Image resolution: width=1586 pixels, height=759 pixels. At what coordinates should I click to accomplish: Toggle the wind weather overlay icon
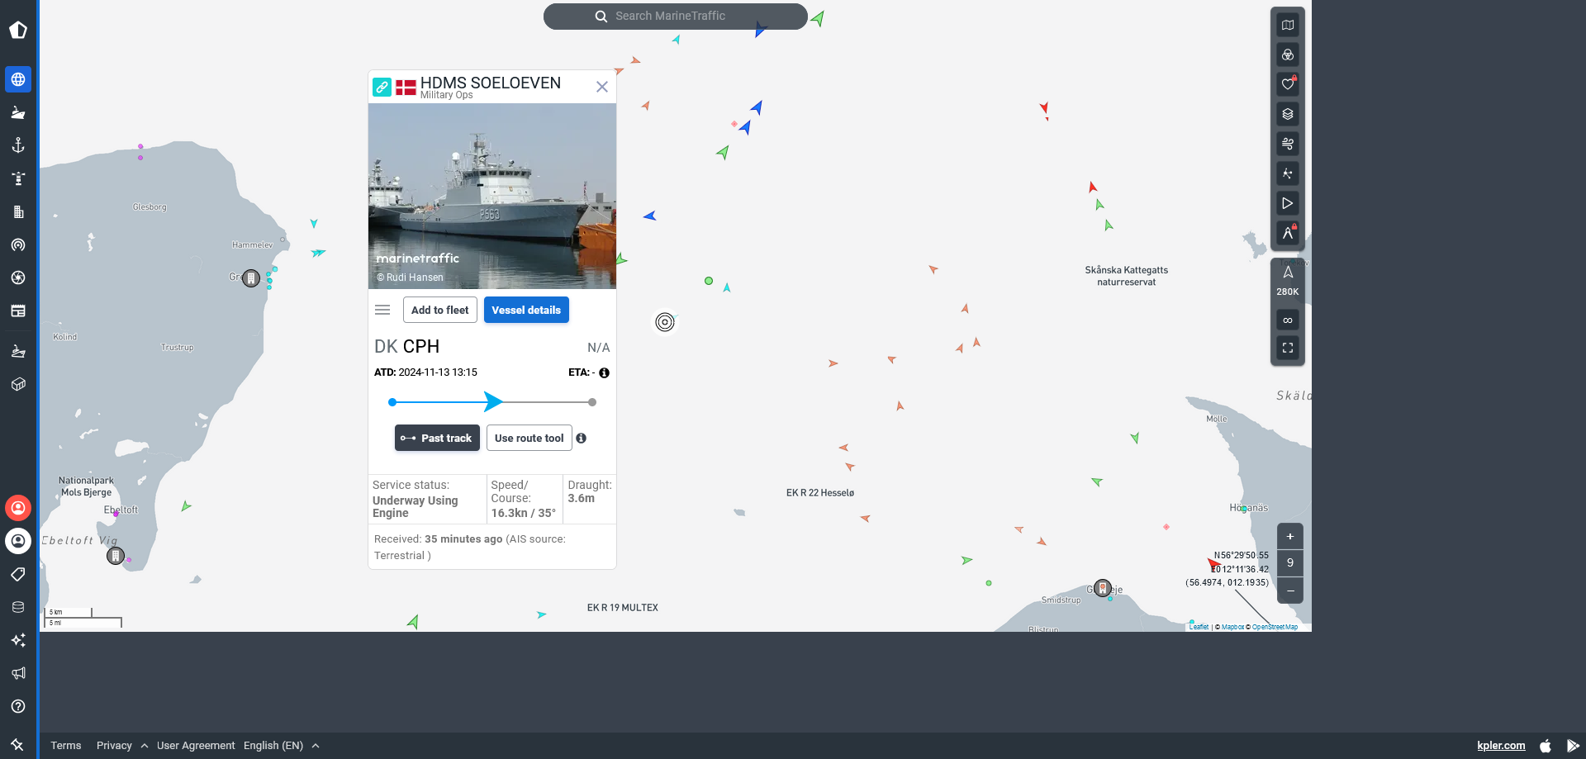[x=1288, y=144]
